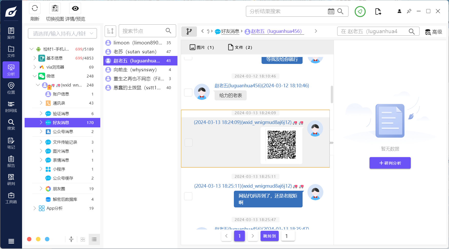This screenshot has width=449, height=249.
Task: Click the chat area vertical scrollbar
Action: point(332,94)
